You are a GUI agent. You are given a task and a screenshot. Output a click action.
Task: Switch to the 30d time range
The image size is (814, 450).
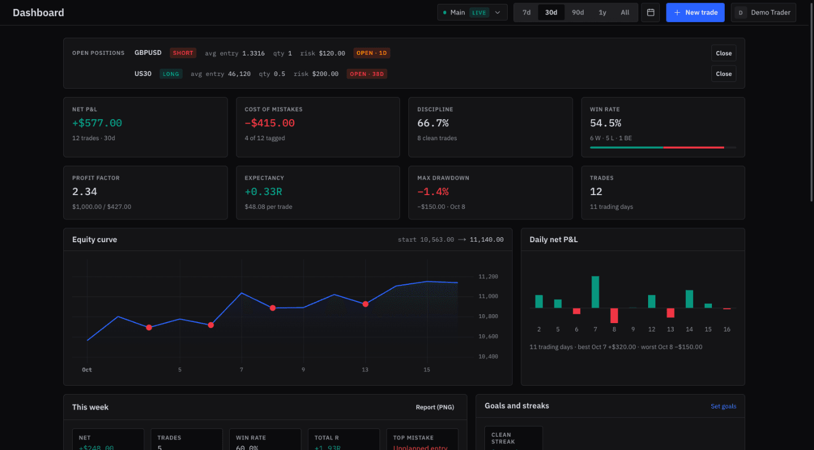click(x=551, y=12)
